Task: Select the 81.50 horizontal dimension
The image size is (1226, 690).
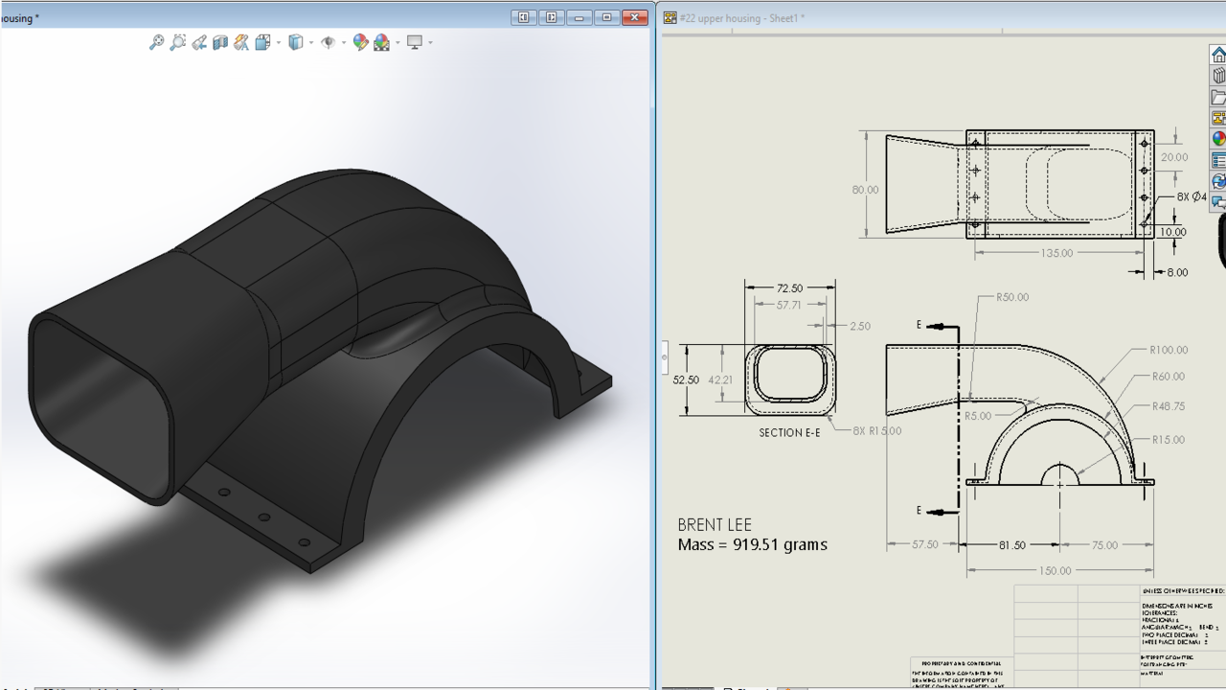Action: point(1011,544)
